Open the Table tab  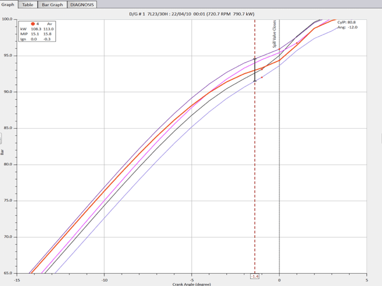[x=28, y=4]
